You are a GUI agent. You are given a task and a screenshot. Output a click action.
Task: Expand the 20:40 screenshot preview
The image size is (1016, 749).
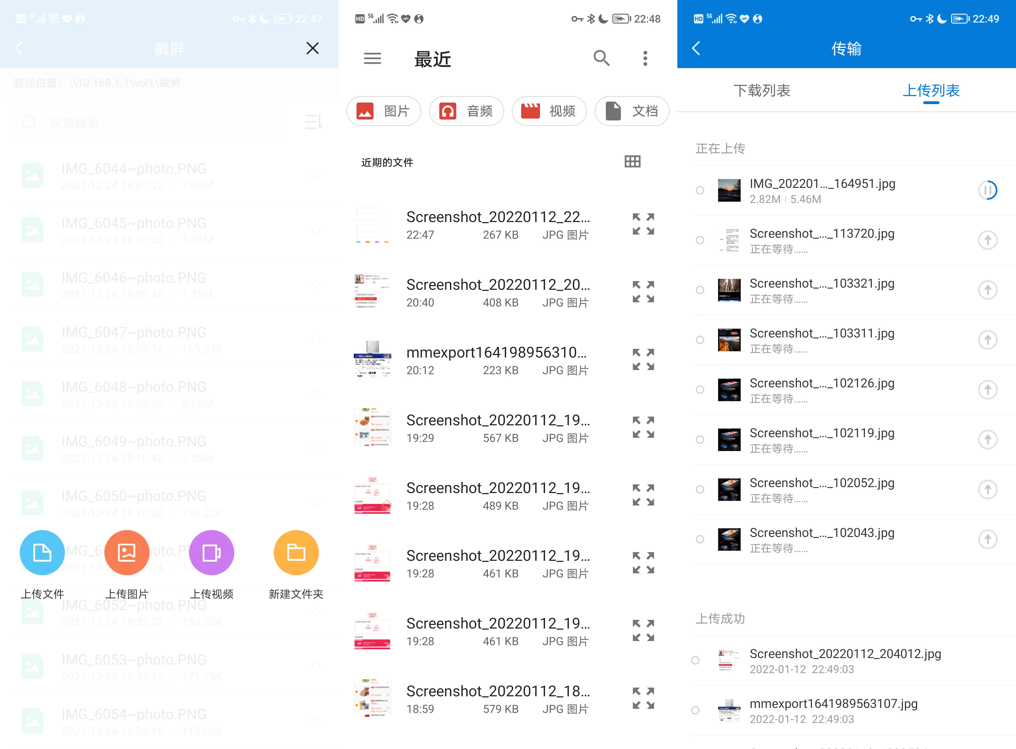coord(643,292)
